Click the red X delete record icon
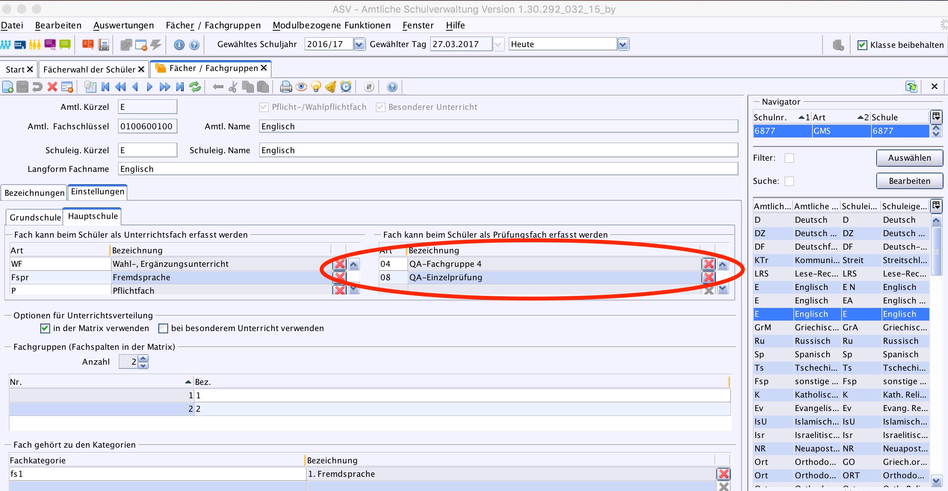Viewport: 948px width, 491px height. [52, 87]
